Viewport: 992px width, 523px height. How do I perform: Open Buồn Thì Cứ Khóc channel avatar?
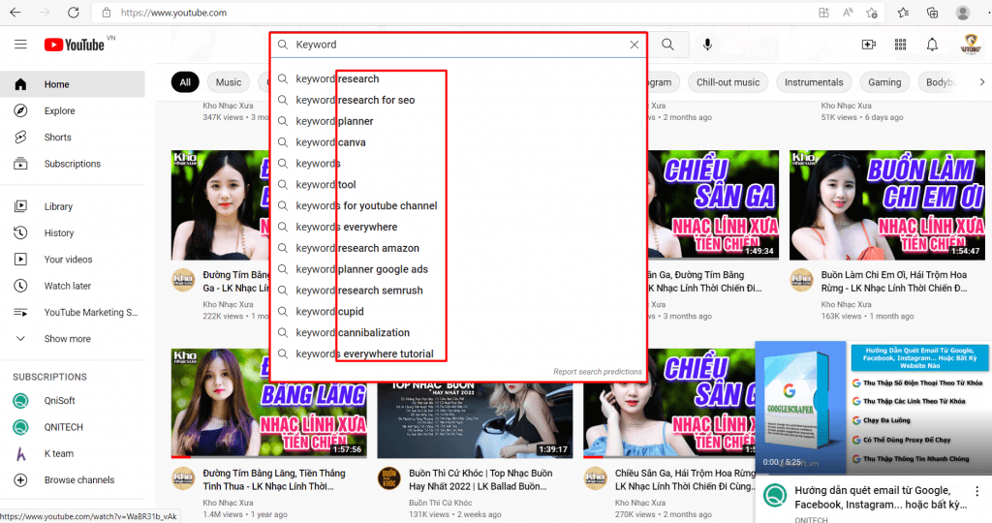tap(389, 478)
